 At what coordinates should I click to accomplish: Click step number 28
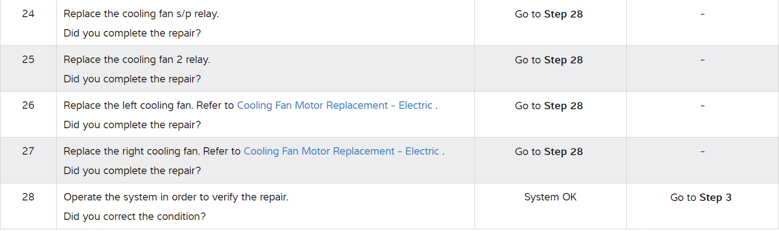click(28, 197)
